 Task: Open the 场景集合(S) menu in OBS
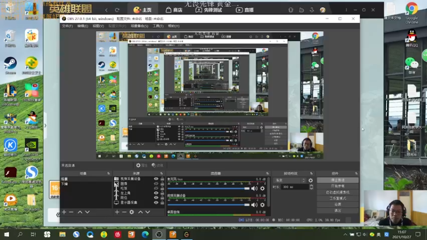click(x=139, y=26)
